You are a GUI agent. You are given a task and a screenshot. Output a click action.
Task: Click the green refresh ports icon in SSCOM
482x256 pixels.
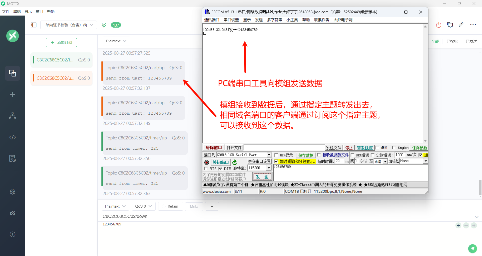pos(235,162)
